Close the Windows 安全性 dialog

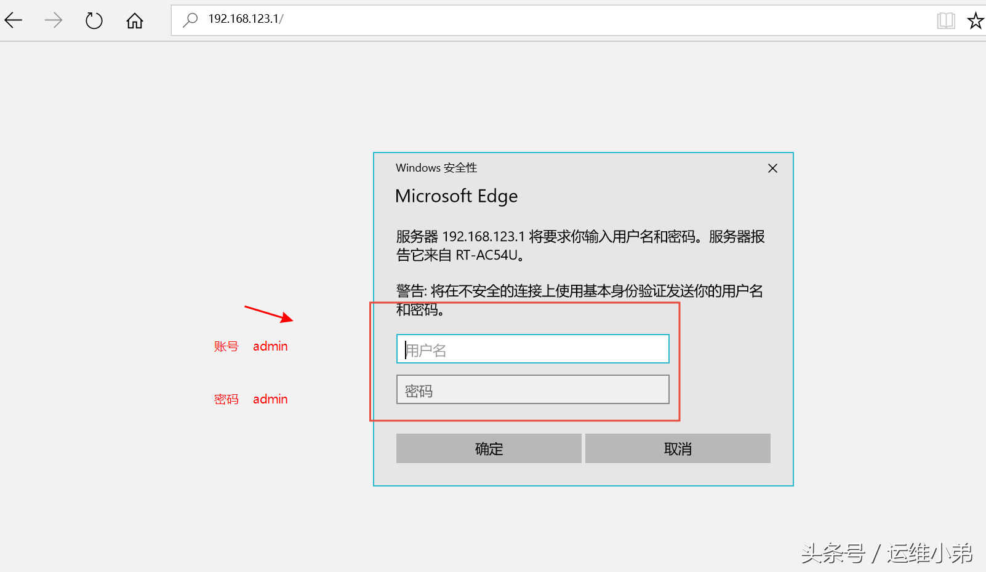pyautogui.click(x=772, y=169)
